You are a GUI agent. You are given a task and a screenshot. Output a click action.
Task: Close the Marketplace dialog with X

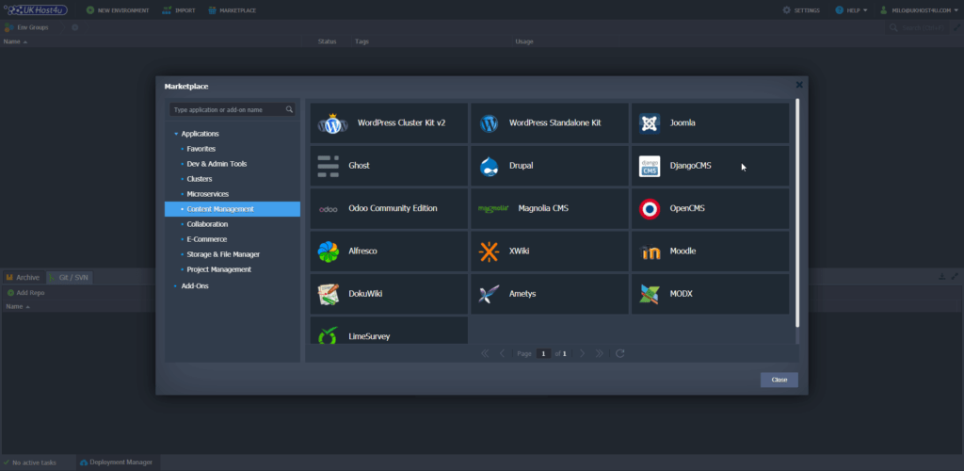[799, 85]
